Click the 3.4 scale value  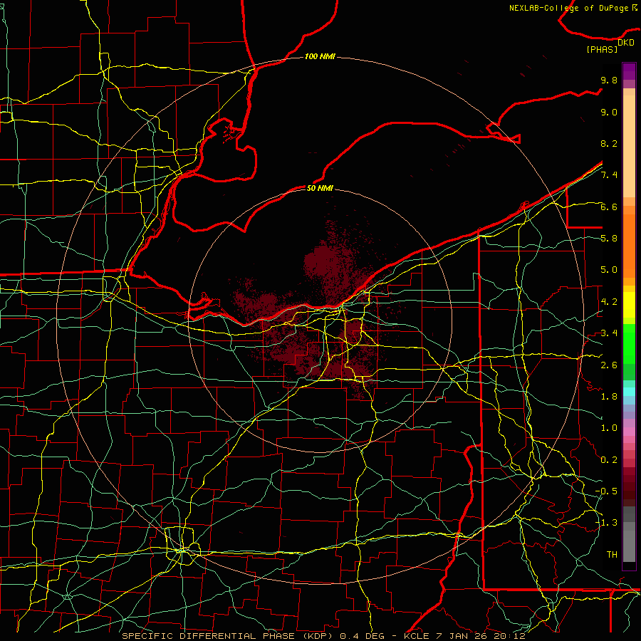point(609,333)
